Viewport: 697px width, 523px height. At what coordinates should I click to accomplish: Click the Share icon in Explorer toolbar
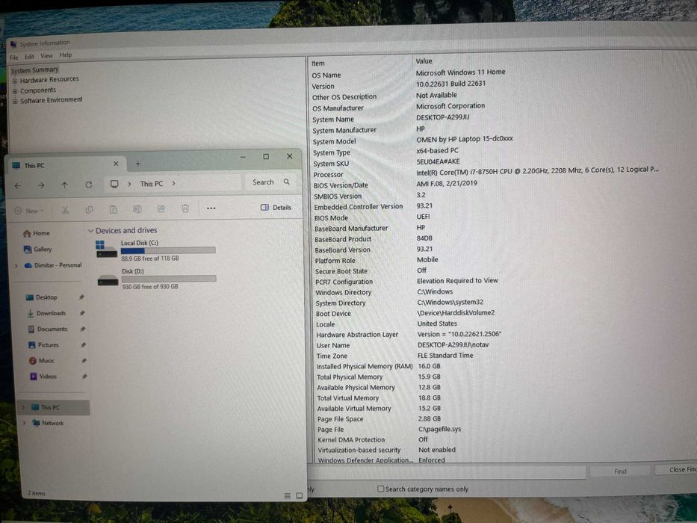click(161, 208)
